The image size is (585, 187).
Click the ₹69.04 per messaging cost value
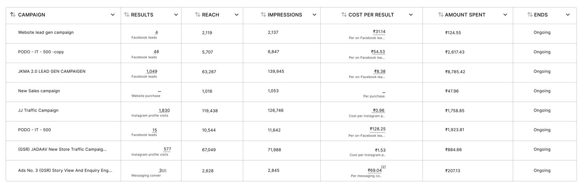(375, 170)
